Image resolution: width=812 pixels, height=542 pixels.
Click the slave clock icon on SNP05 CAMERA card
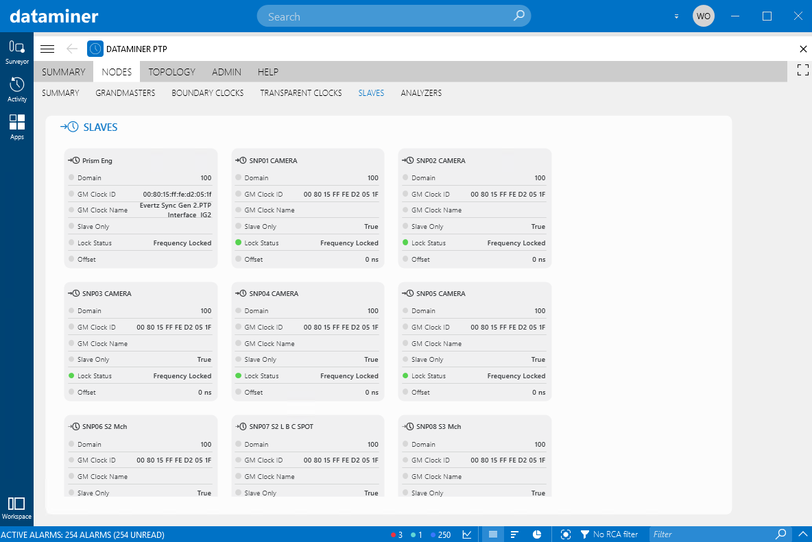click(408, 293)
